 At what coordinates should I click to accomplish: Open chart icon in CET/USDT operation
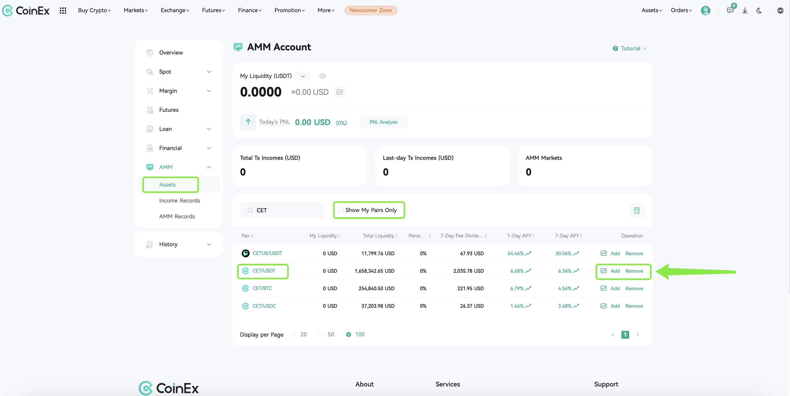(604, 271)
